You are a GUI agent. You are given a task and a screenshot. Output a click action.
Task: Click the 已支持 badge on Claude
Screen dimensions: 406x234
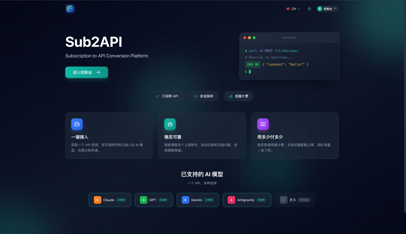pyautogui.click(x=121, y=200)
